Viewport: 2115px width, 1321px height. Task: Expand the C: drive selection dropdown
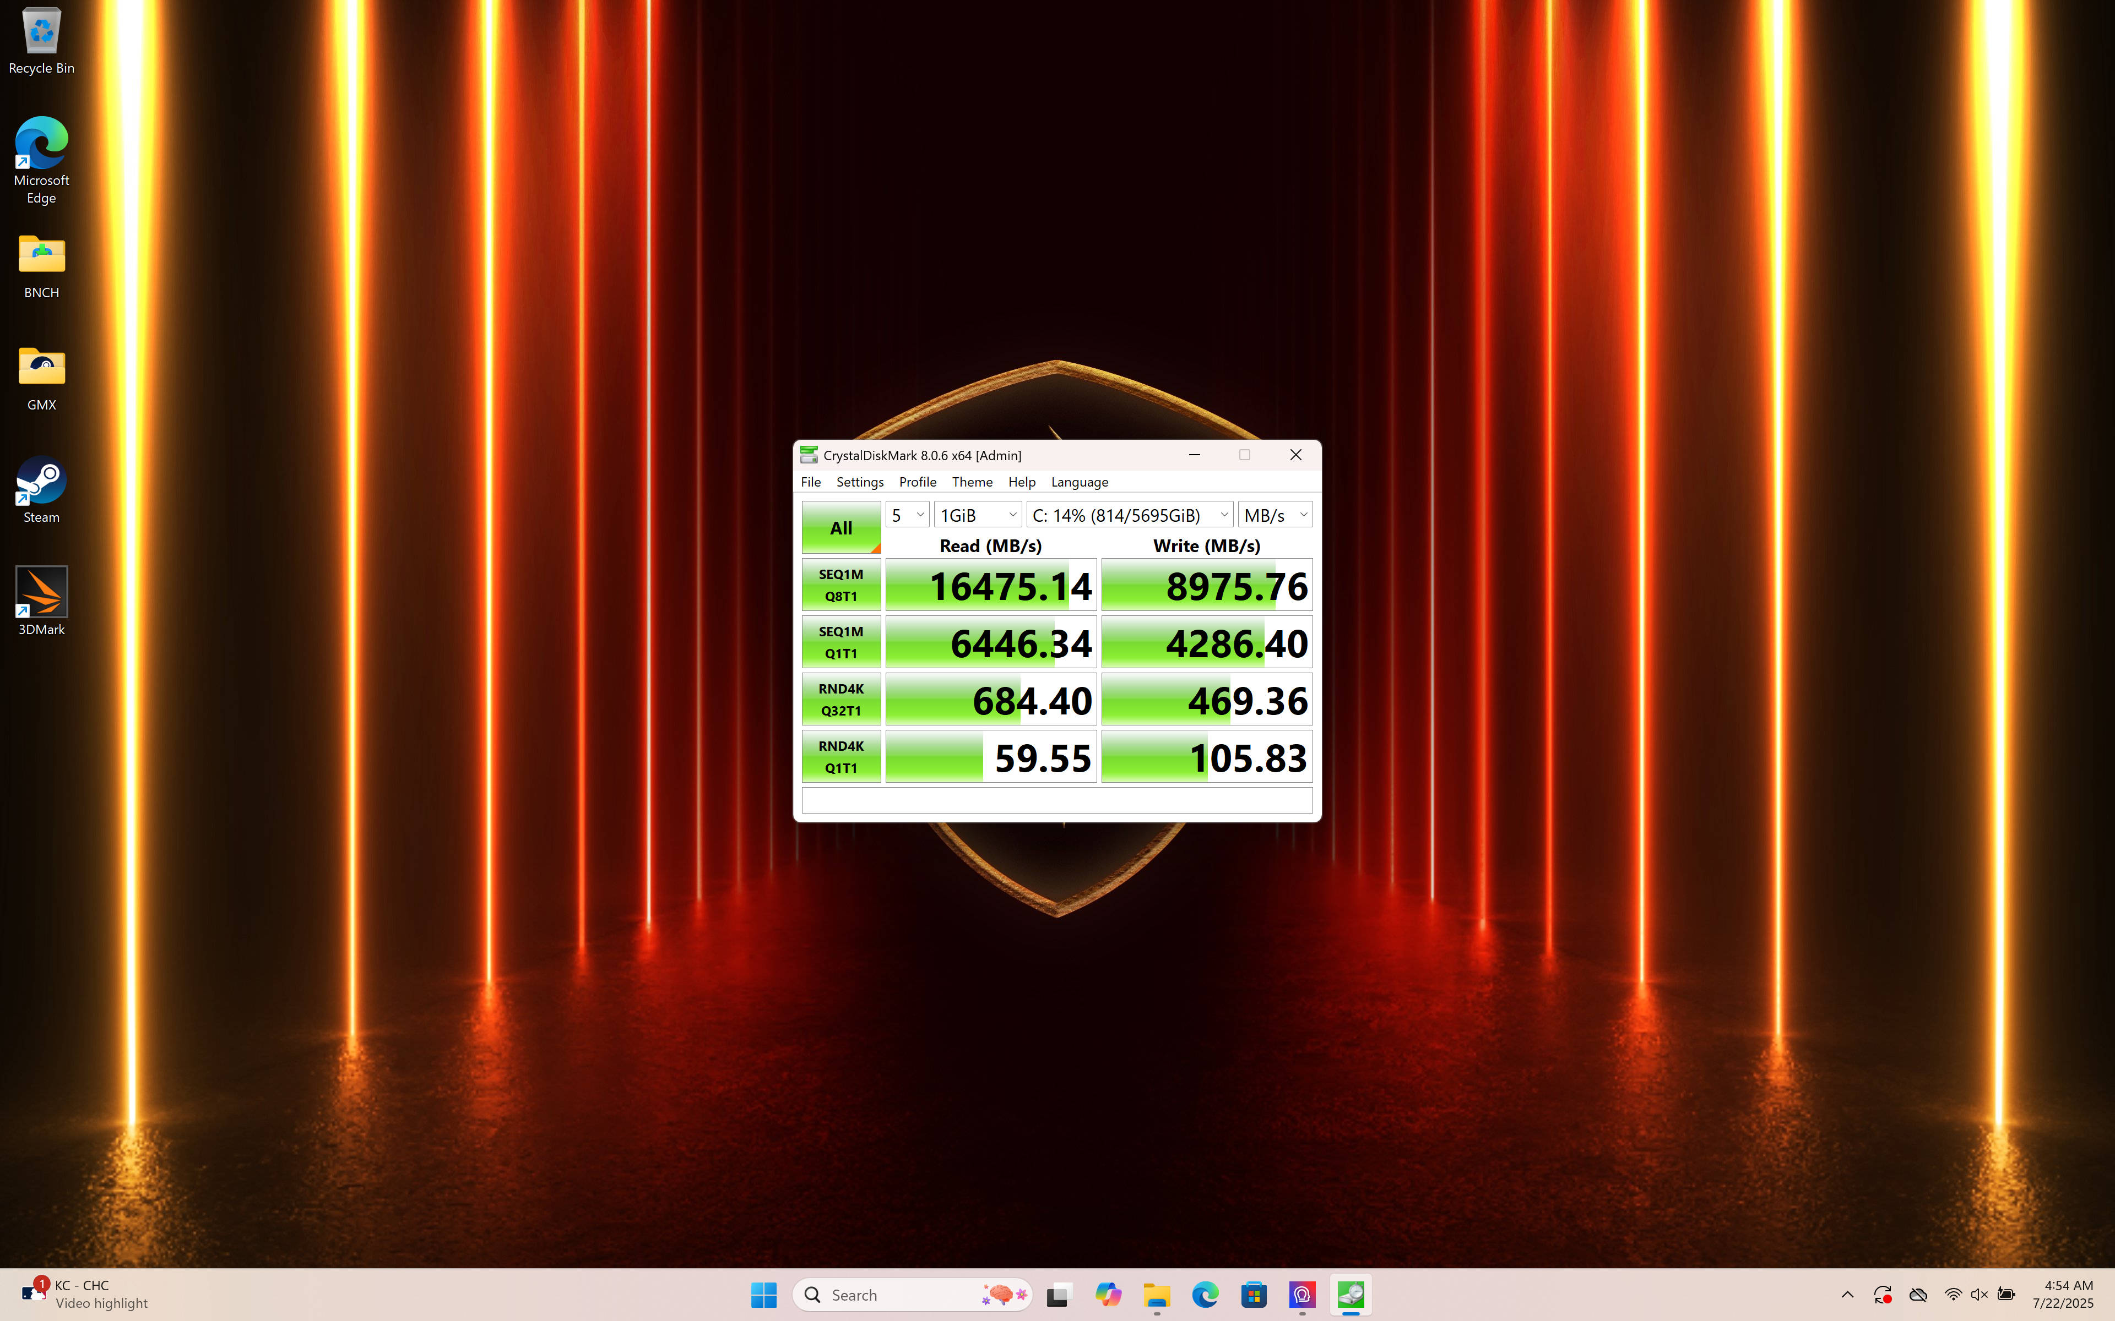click(1130, 516)
